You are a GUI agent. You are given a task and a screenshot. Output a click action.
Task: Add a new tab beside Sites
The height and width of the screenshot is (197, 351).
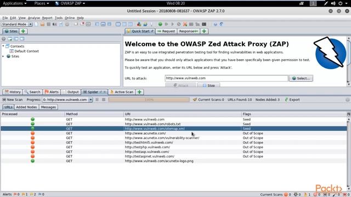pos(23,31)
